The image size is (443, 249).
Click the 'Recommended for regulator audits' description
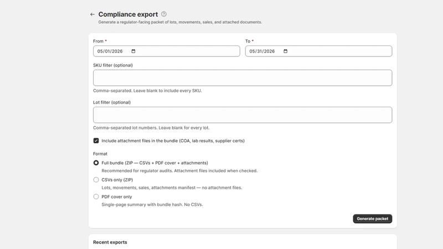[x=179, y=171]
